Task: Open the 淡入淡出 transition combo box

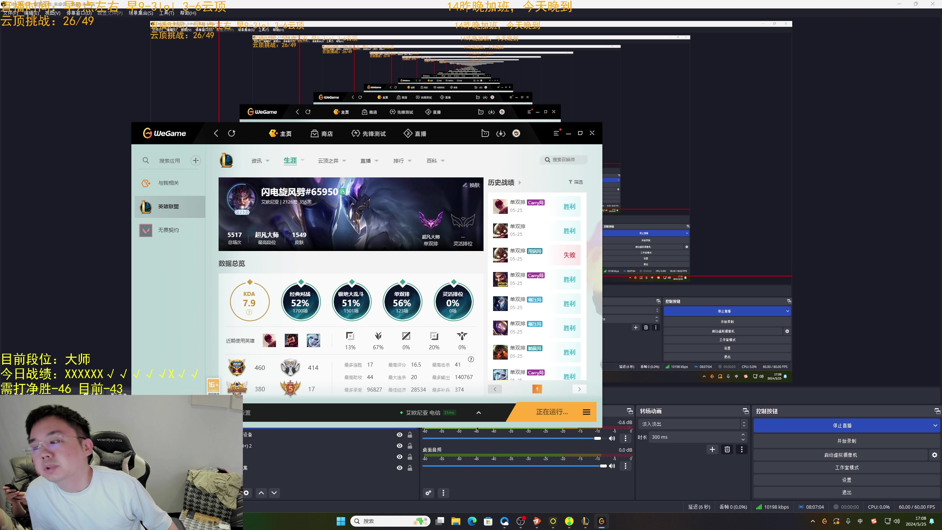Action: [x=693, y=424]
